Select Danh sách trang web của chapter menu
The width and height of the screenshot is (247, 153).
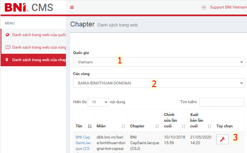coord(33,60)
